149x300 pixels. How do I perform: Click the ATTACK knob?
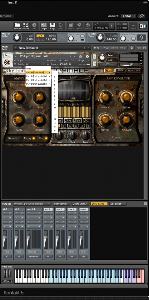105,97
